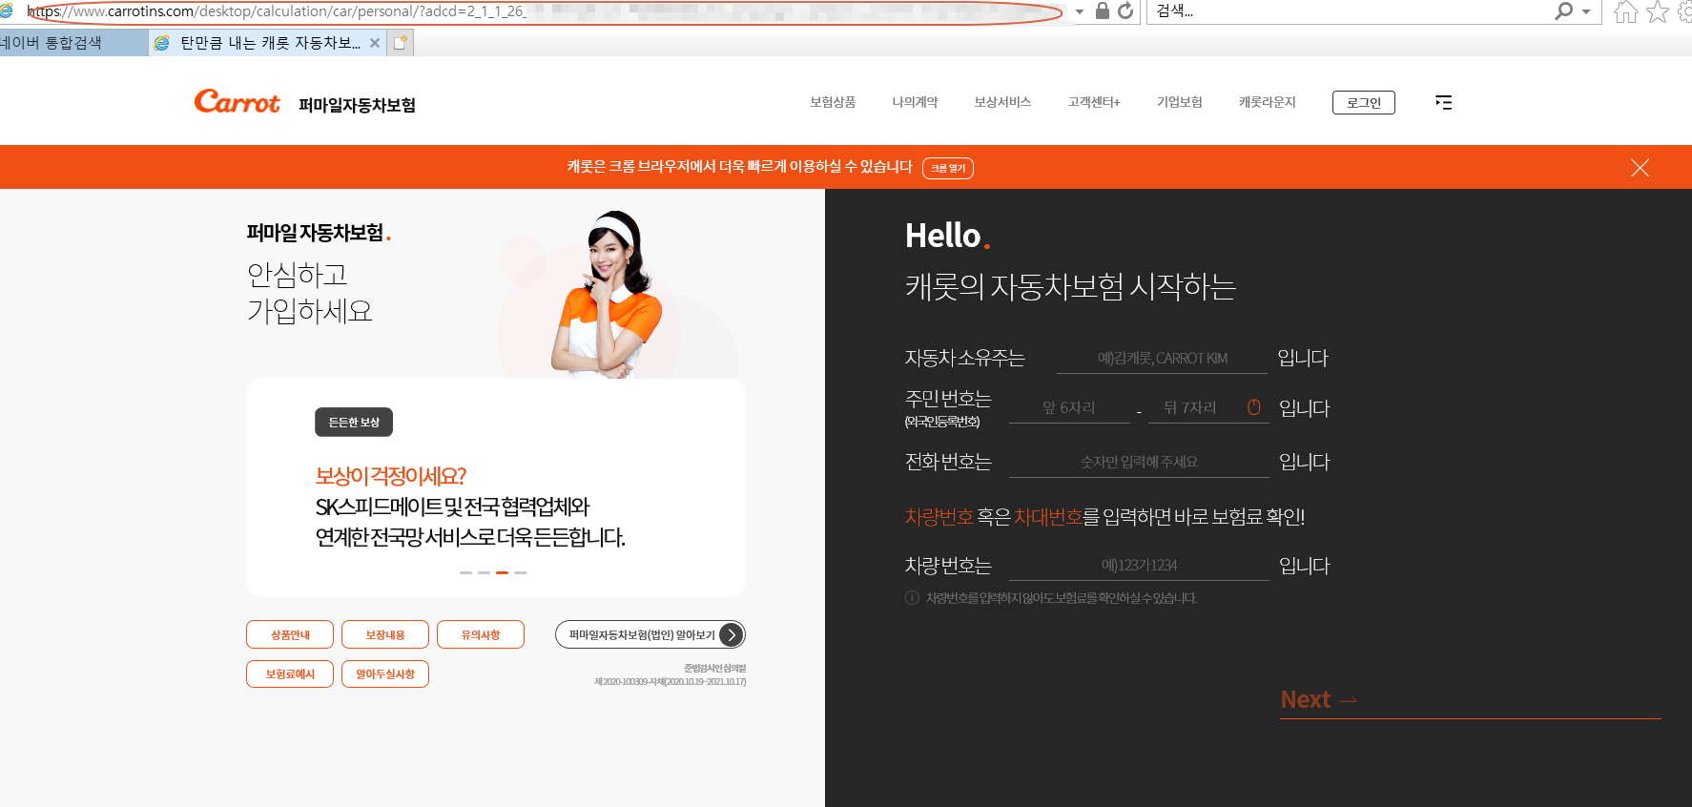Viewport: 1692px width, 807px height.
Task: Click the car owner name input field
Action: coord(1162,358)
